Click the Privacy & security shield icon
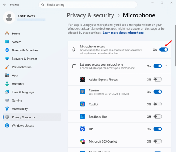This screenshot has width=176, height=152. coord(7,117)
